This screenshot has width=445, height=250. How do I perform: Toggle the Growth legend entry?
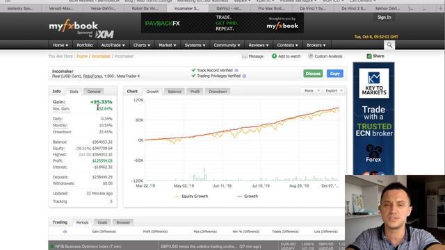click(x=248, y=196)
